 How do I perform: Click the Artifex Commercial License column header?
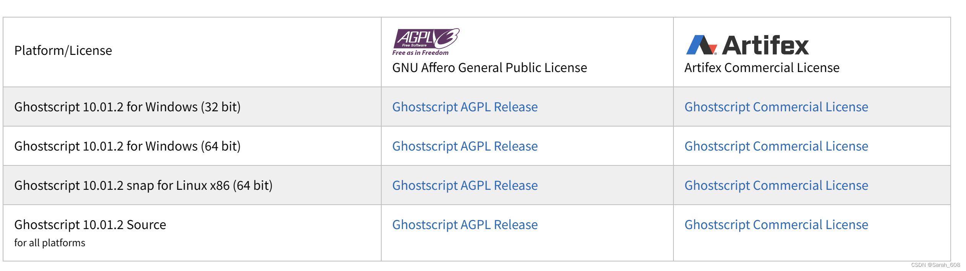[x=762, y=67]
